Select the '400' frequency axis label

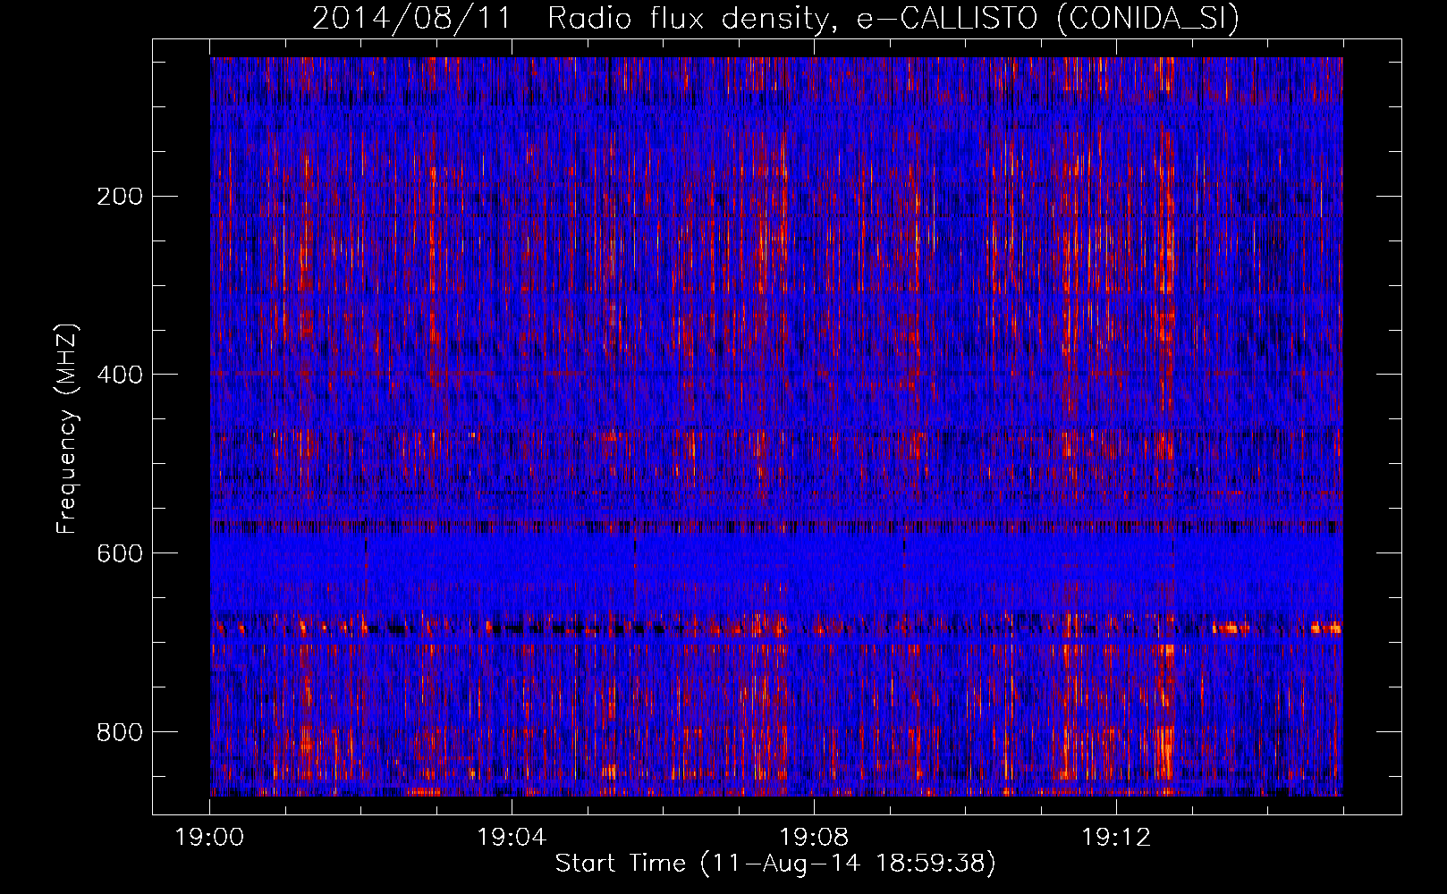pyautogui.click(x=120, y=375)
